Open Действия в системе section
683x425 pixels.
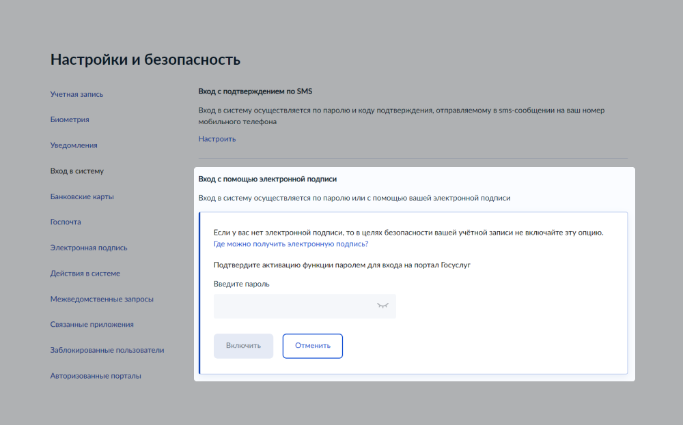coord(85,273)
